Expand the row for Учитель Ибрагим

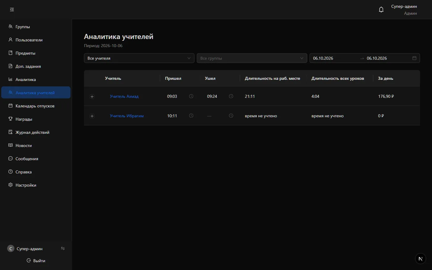click(92, 116)
